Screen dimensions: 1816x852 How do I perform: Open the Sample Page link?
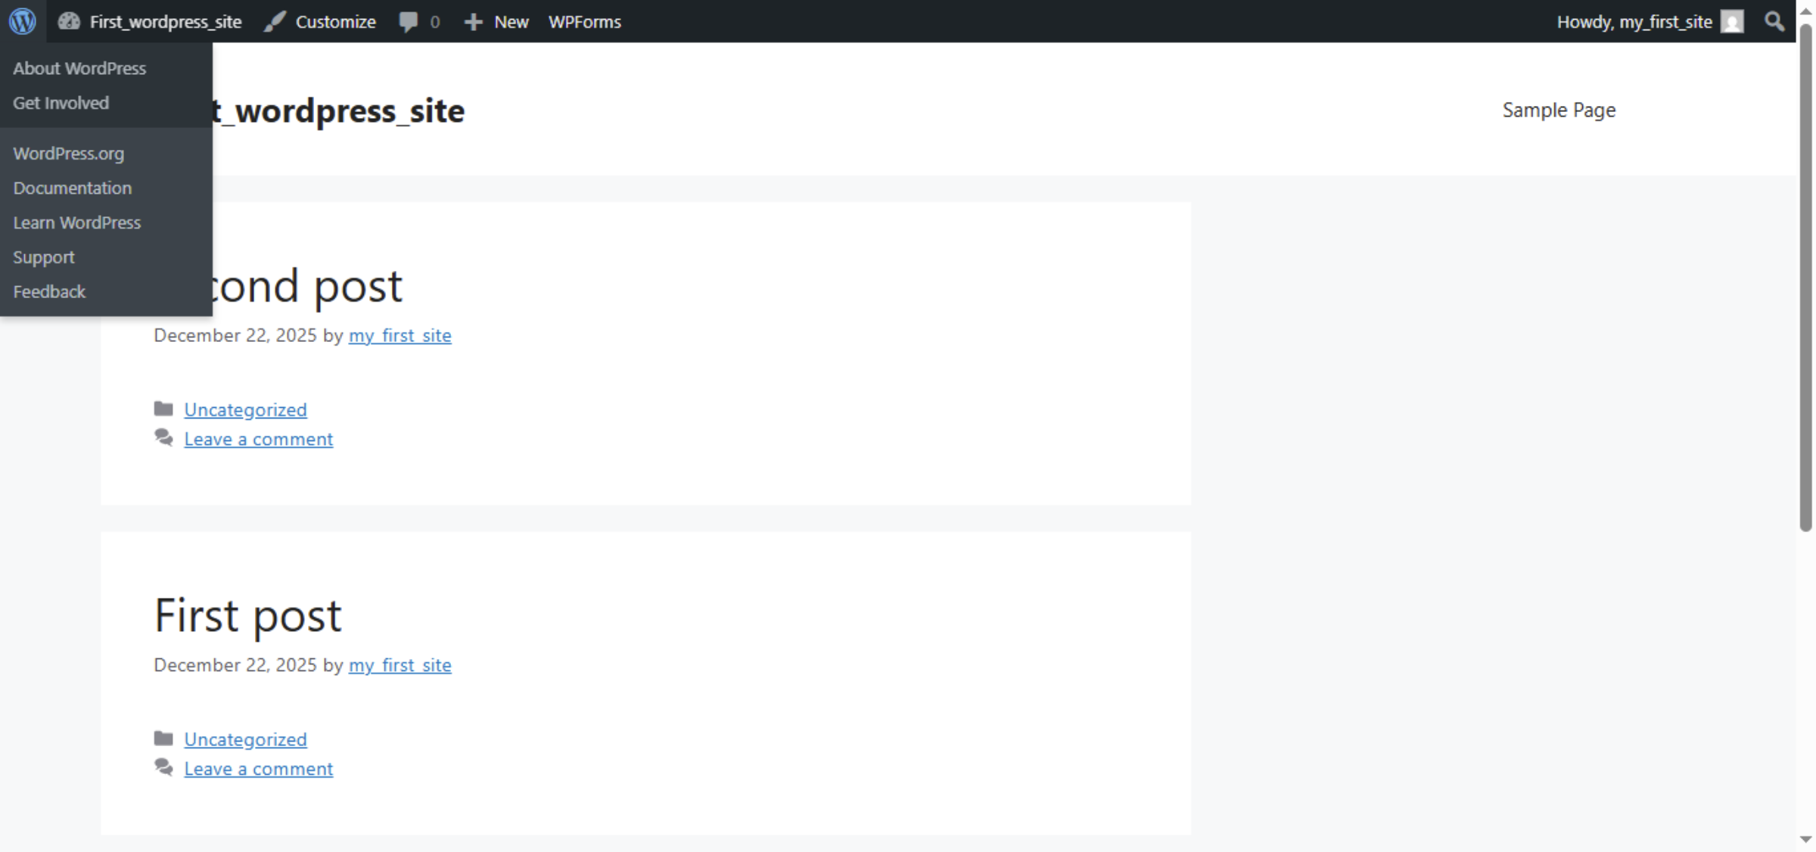(x=1558, y=110)
